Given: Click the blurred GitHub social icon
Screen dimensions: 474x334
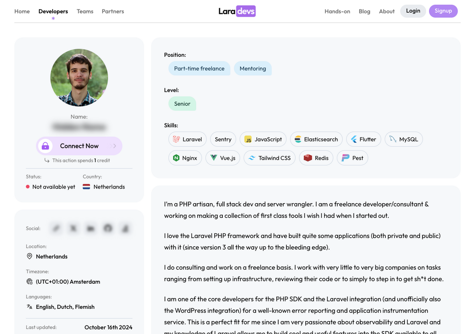Looking at the screenshot, I should (108, 228).
